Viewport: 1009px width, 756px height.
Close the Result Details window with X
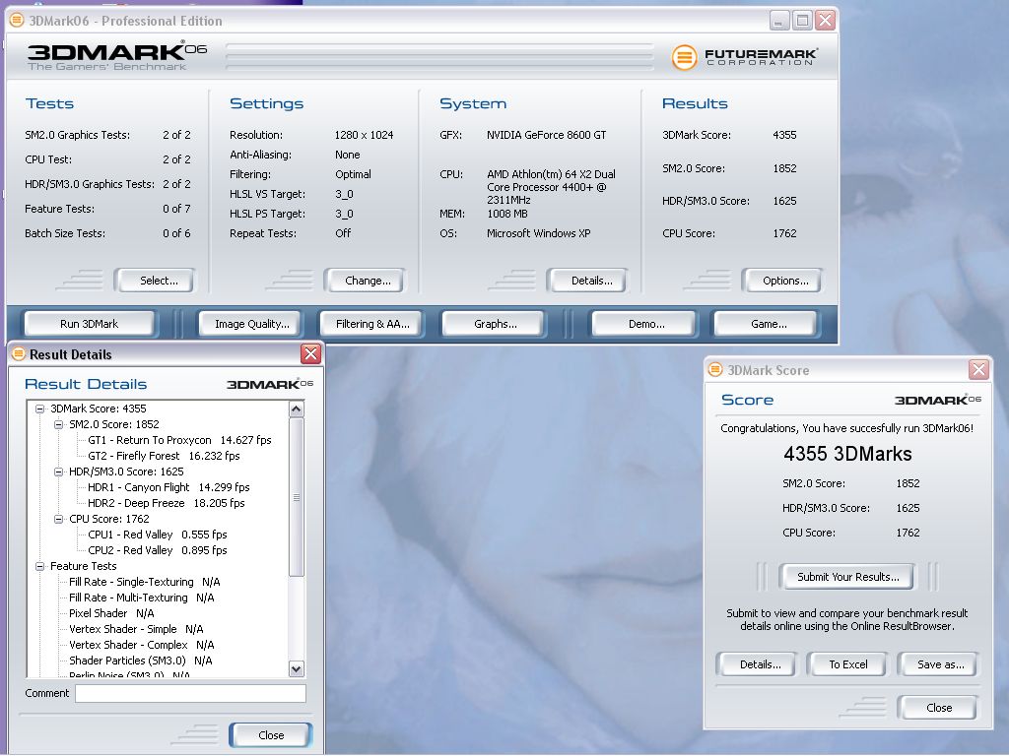point(310,353)
